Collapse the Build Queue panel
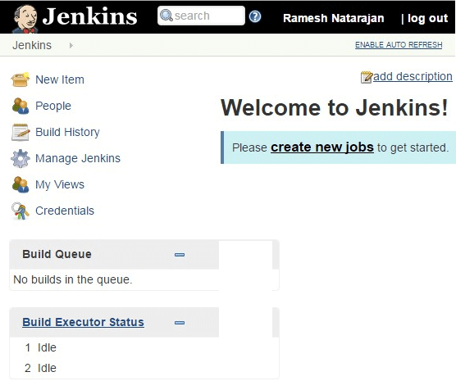 [180, 255]
